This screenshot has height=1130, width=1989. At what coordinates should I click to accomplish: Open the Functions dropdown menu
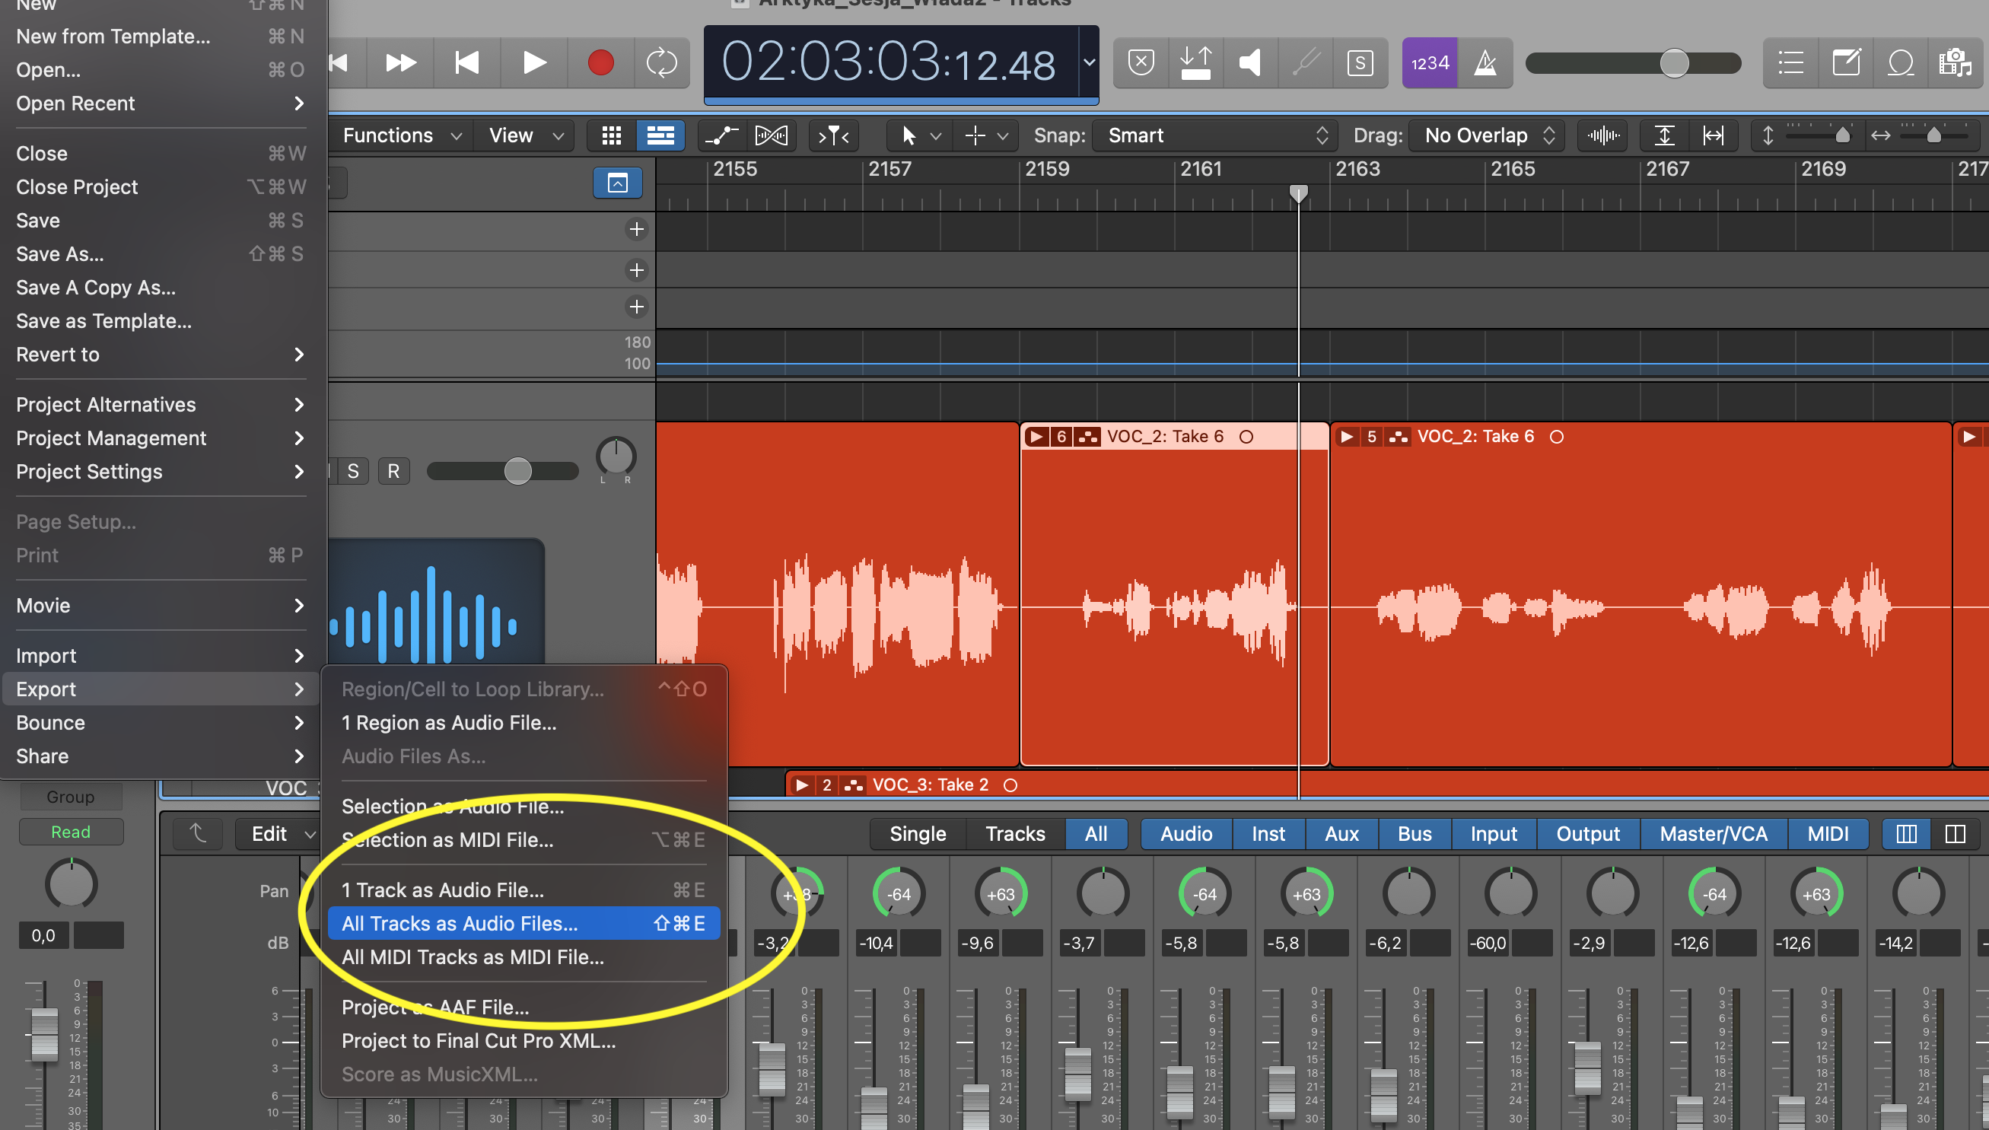pyautogui.click(x=402, y=135)
